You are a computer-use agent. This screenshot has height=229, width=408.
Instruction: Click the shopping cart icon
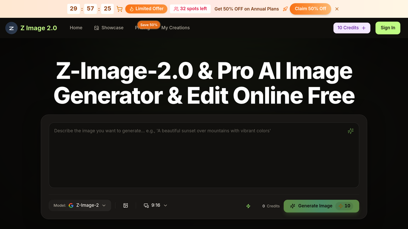coord(119,9)
